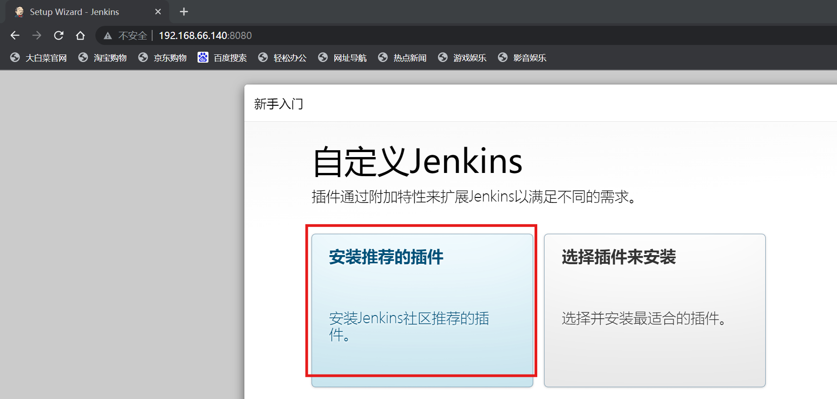Click the 不安全 security label
Screen dimensions: 837x399
tap(133, 35)
